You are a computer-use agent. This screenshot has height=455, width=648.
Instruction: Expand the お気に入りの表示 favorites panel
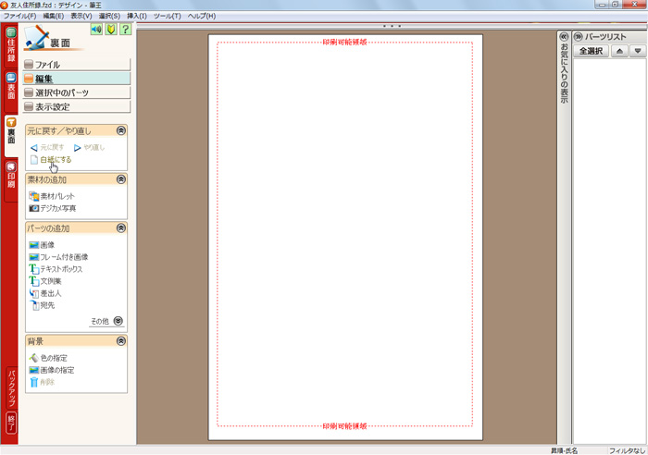564,37
